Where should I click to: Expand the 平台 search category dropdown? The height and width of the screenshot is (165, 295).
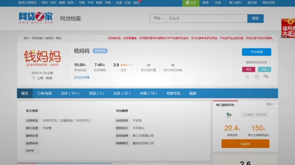159,18
